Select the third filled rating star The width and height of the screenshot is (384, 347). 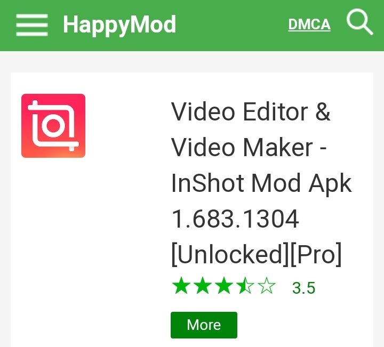(224, 286)
